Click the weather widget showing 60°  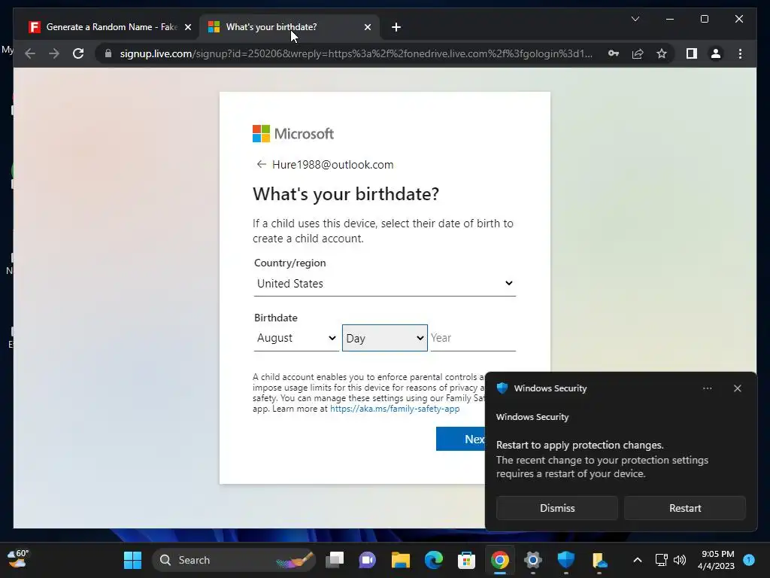click(18, 559)
